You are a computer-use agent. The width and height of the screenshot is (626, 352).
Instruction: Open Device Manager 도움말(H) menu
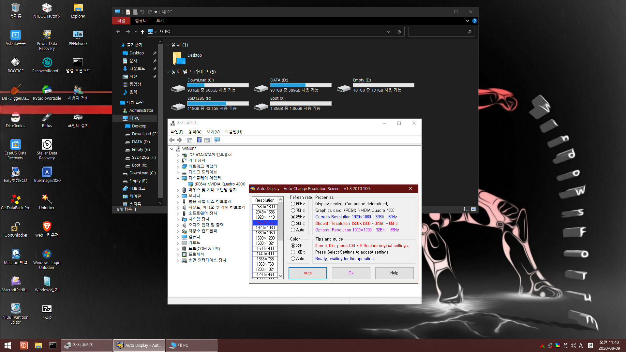[x=233, y=132]
